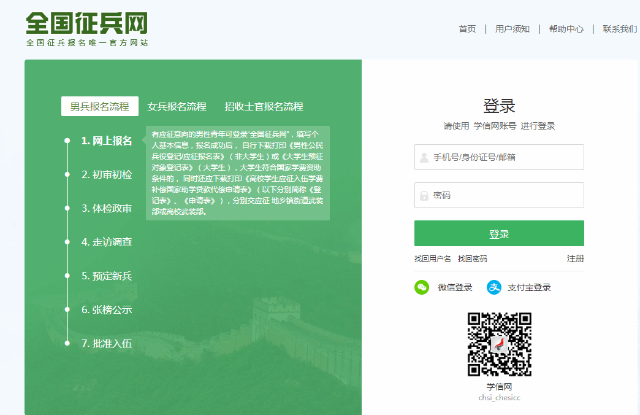Open 帮助中心 in the top navigation

566,29
